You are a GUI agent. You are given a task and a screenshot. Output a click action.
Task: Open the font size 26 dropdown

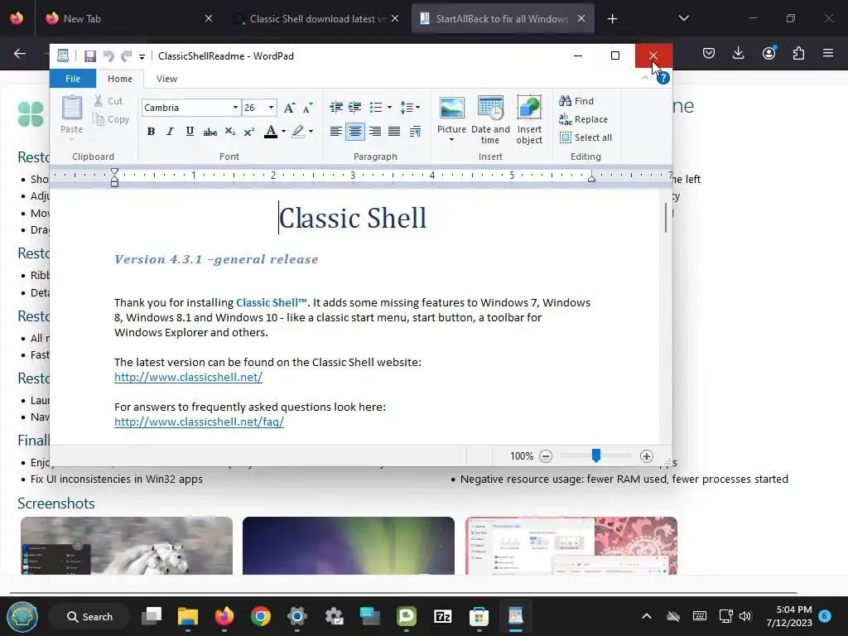click(271, 107)
